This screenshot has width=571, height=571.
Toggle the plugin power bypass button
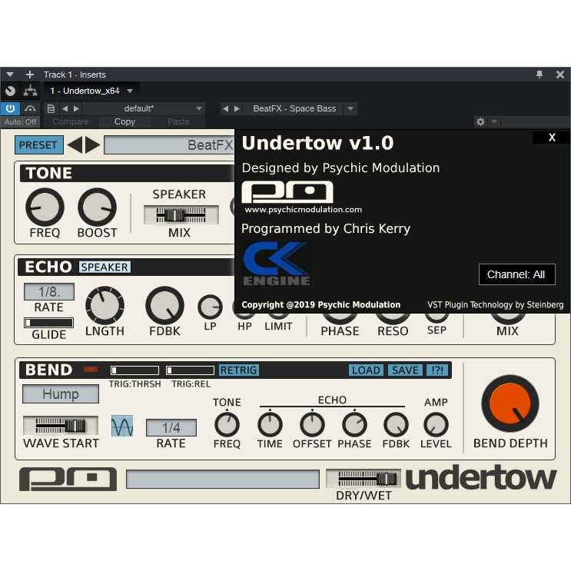point(10,108)
